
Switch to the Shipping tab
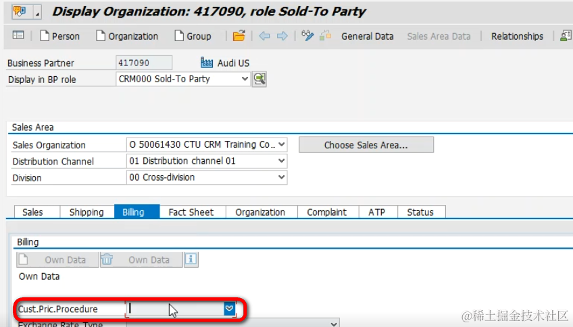[x=87, y=212]
